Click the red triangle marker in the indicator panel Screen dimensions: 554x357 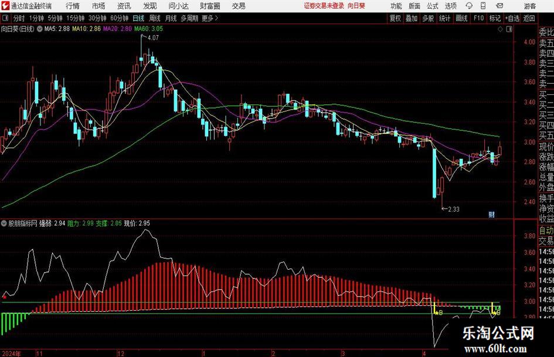[x=5, y=297]
